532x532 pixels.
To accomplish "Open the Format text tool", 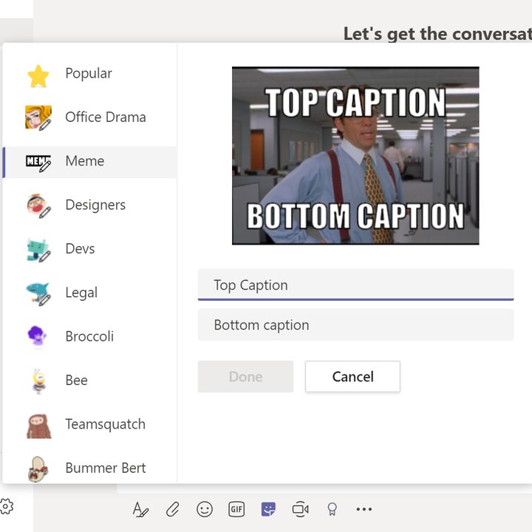I will 140,509.
